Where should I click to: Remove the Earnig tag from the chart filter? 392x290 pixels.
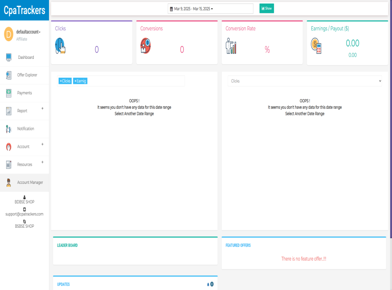tap(75, 81)
